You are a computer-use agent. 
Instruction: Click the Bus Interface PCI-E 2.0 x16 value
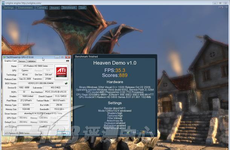[x=56, y=92]
